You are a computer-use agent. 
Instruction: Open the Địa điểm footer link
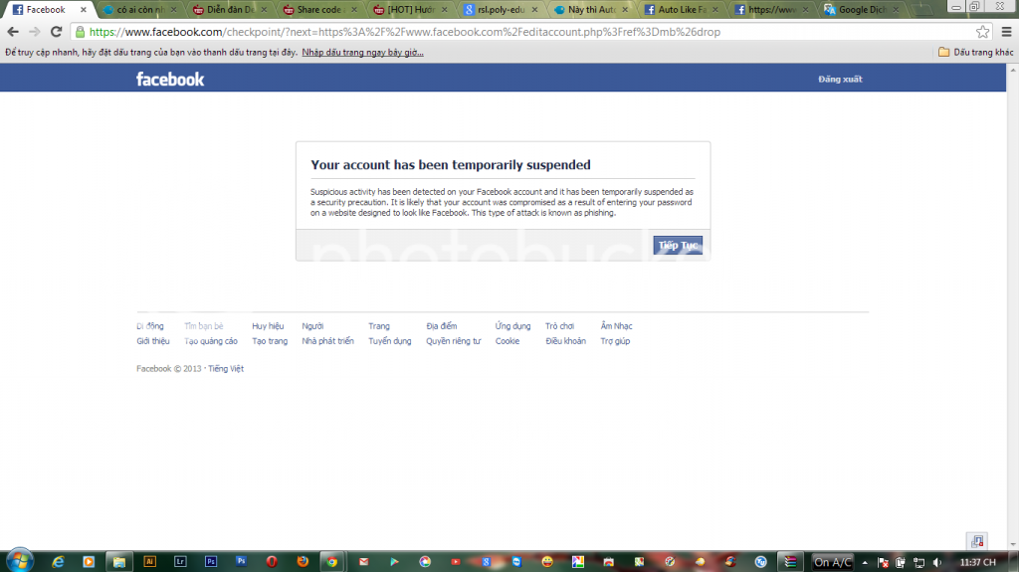(441, 326)
